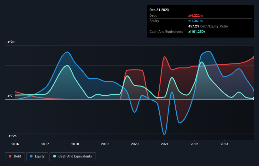Click tooltip Cash And Equivalents row label
259x166 pixels.
pos(166,32)
